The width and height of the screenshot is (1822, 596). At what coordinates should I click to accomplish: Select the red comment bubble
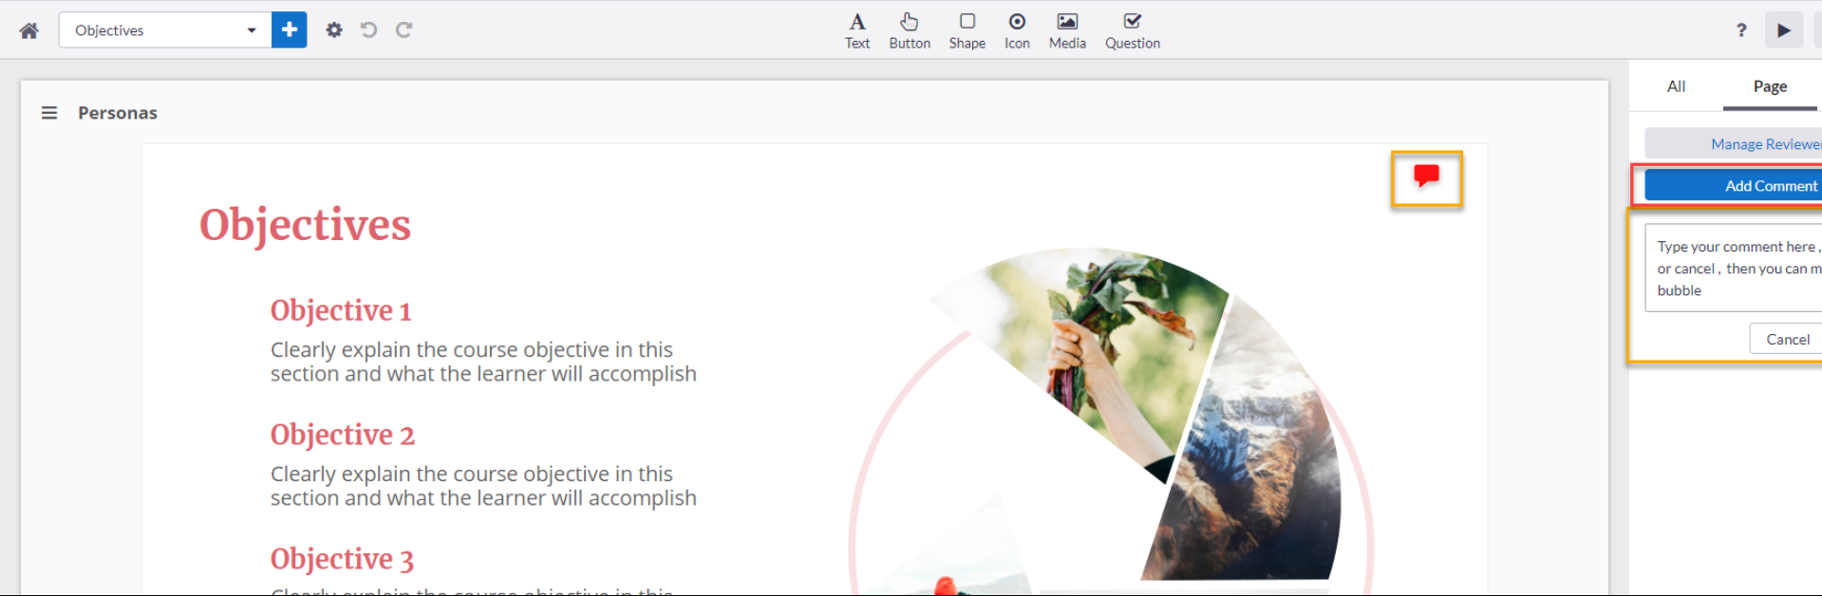click(x=1426, y=177)
